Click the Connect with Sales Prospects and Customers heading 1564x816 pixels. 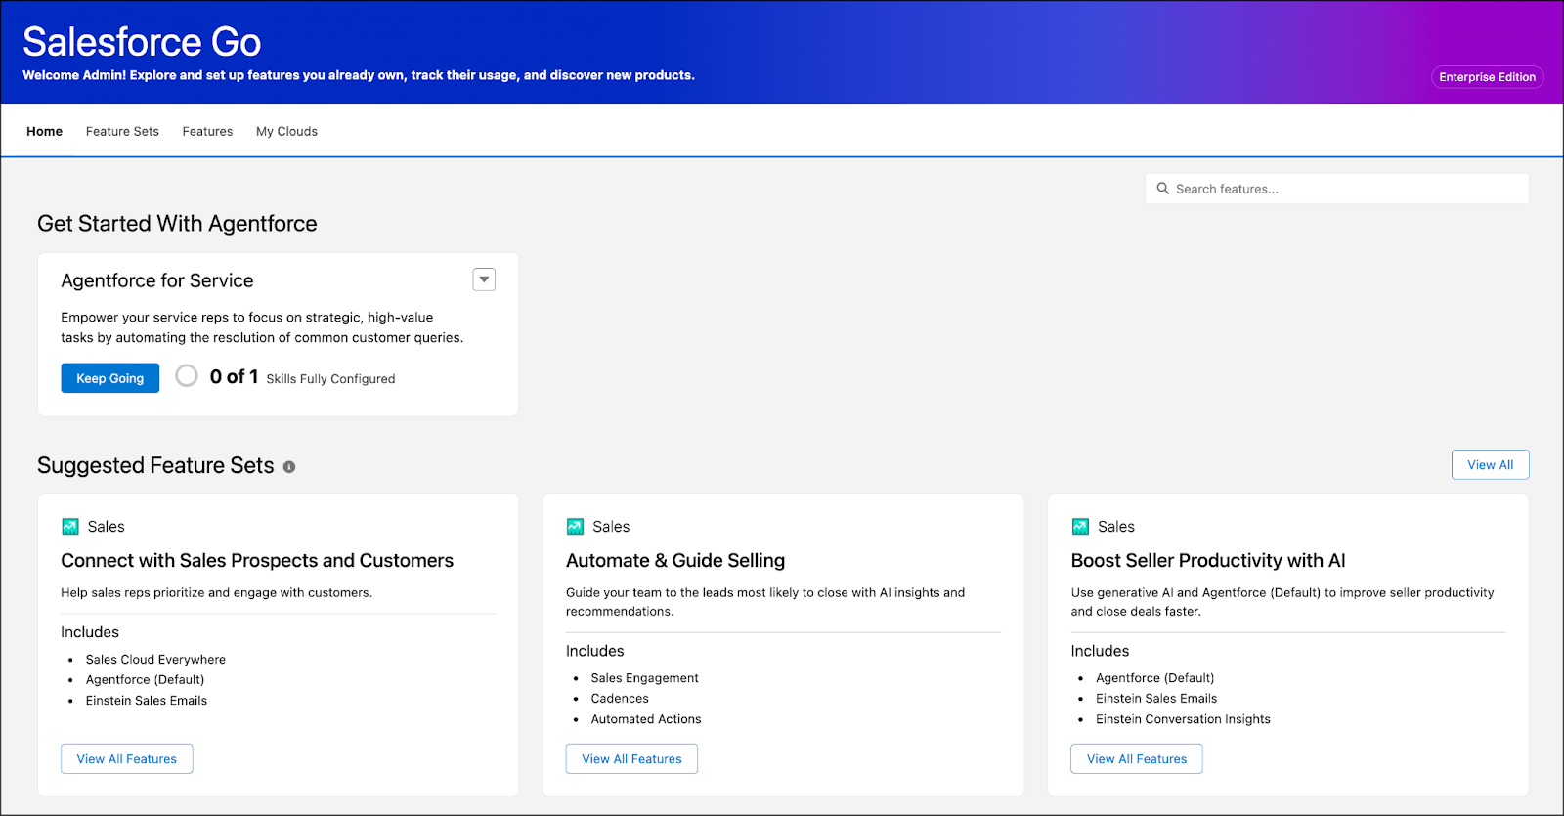pyautogui.click(x=257, y=560)
